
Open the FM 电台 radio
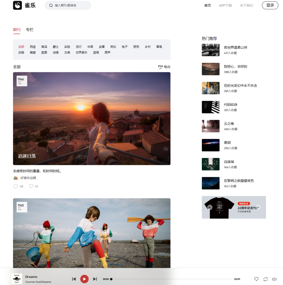(164, 67)
